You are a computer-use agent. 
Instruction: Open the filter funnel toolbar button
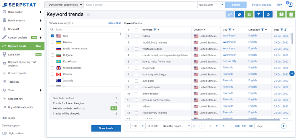(x=258, y=14)
